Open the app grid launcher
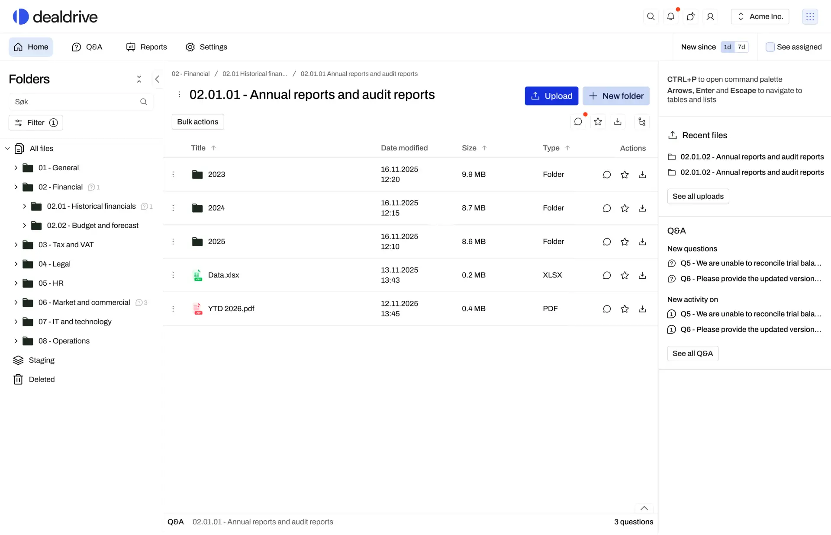831x535 pixels. [810, 16]
